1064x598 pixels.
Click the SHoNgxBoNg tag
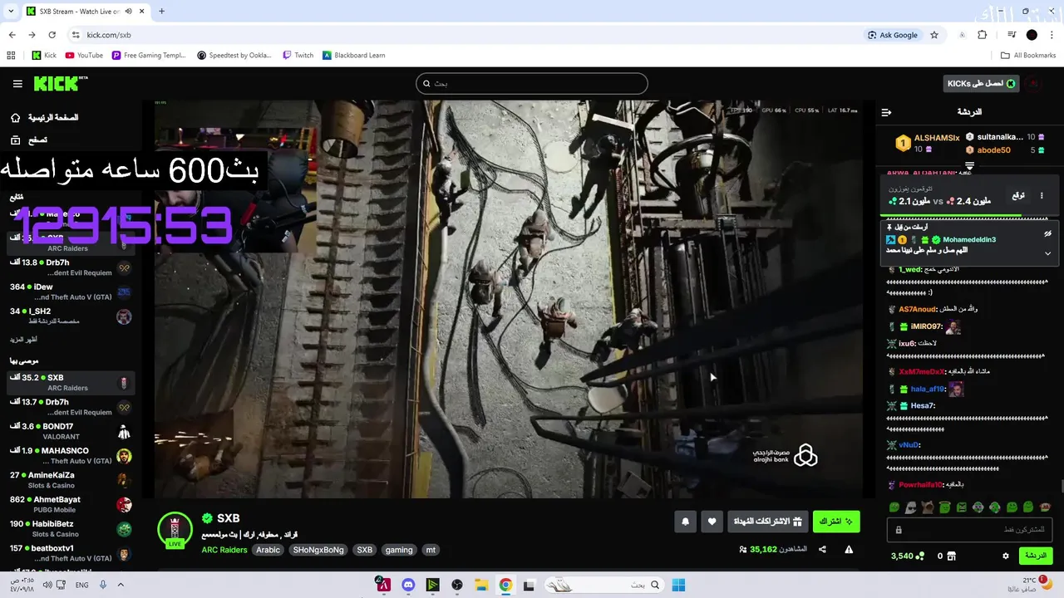click(x=318, y=550)
